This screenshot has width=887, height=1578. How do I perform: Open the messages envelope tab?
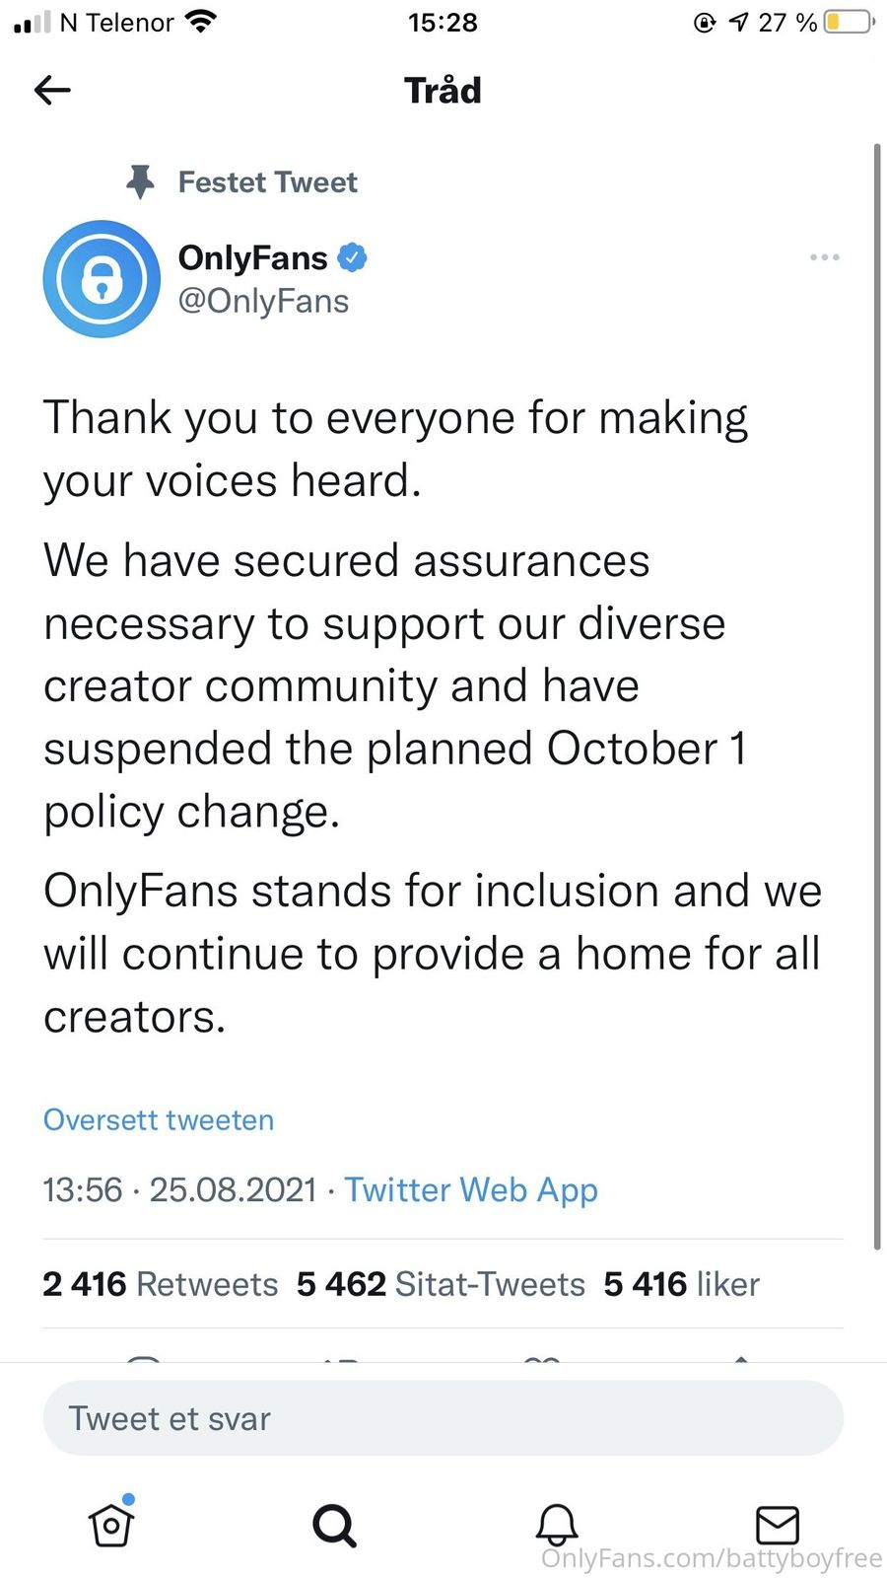click(x=777, y=1525)
